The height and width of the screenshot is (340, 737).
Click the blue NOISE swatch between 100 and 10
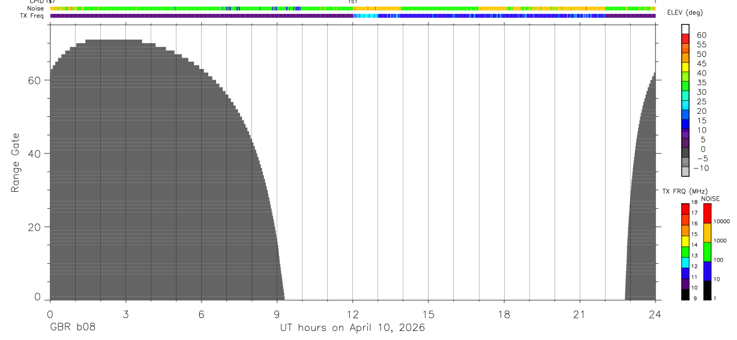click(707, 271)
